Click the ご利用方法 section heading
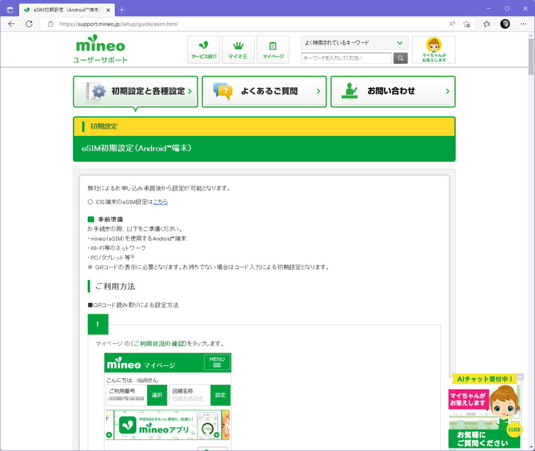The height and width of the screenshot is (451, 535). (115, 287)
